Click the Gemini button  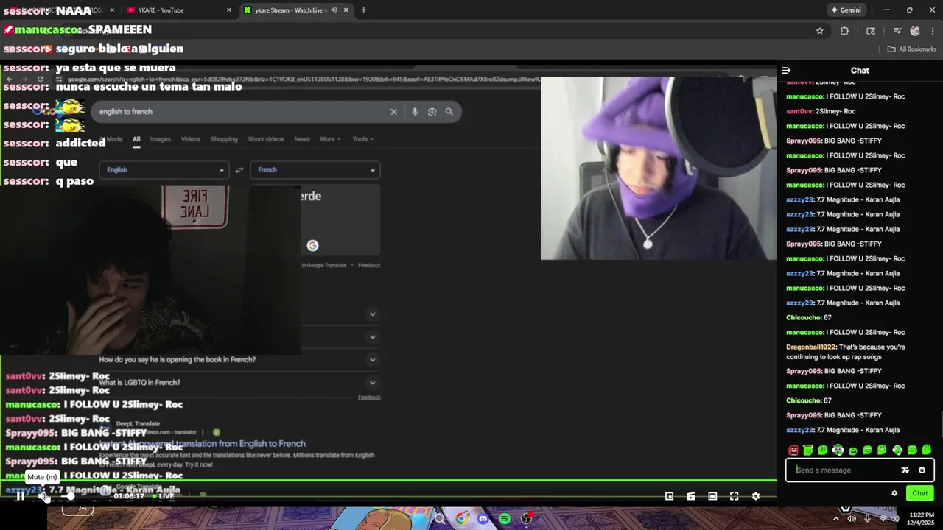point(846,10)
